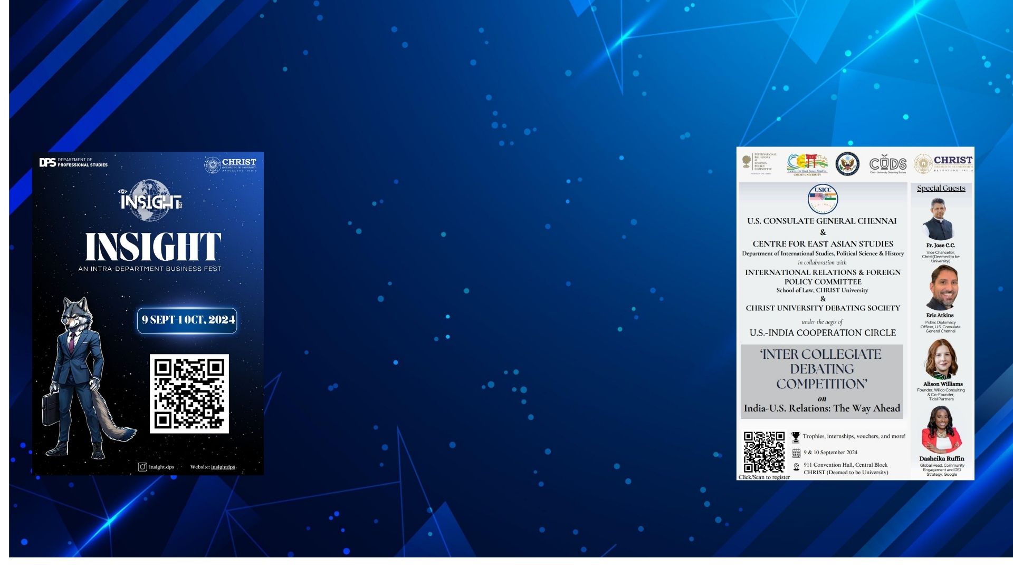This screenshot has width=1013, height=569.
Task: Click the International Relations & Foreign Policy Committee logo
Action: [x=759, y=164]
